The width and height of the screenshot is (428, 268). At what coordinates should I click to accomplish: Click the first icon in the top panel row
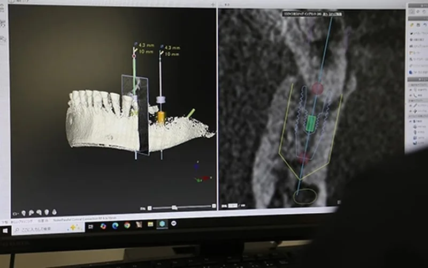[x=412, y=11]
